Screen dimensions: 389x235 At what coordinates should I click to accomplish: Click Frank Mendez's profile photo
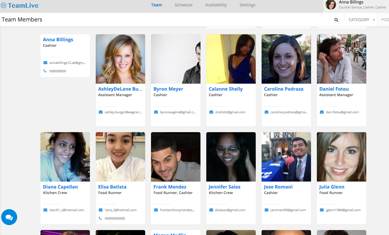tap(176, 157)
